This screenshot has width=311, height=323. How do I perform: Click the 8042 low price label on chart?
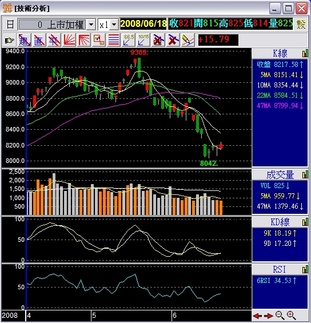209,164
